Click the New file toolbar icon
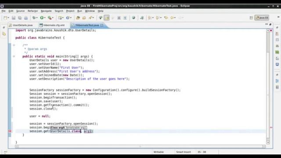 pyautogui.click(x=5, y=18)
